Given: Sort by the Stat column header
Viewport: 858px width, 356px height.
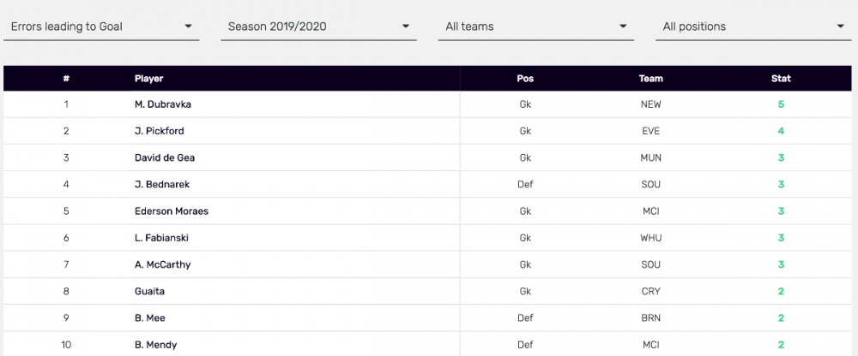Looking at the screenshot, I should 781,79.
